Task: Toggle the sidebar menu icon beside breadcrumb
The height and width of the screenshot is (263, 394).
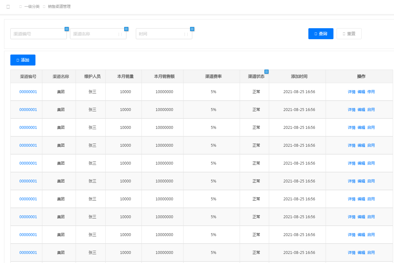Action: 8,7
